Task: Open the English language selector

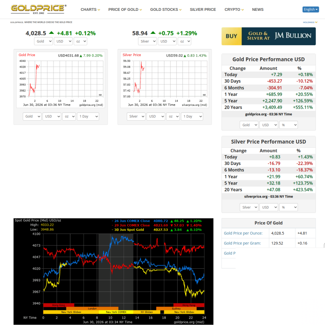Action: click(311, 9)
